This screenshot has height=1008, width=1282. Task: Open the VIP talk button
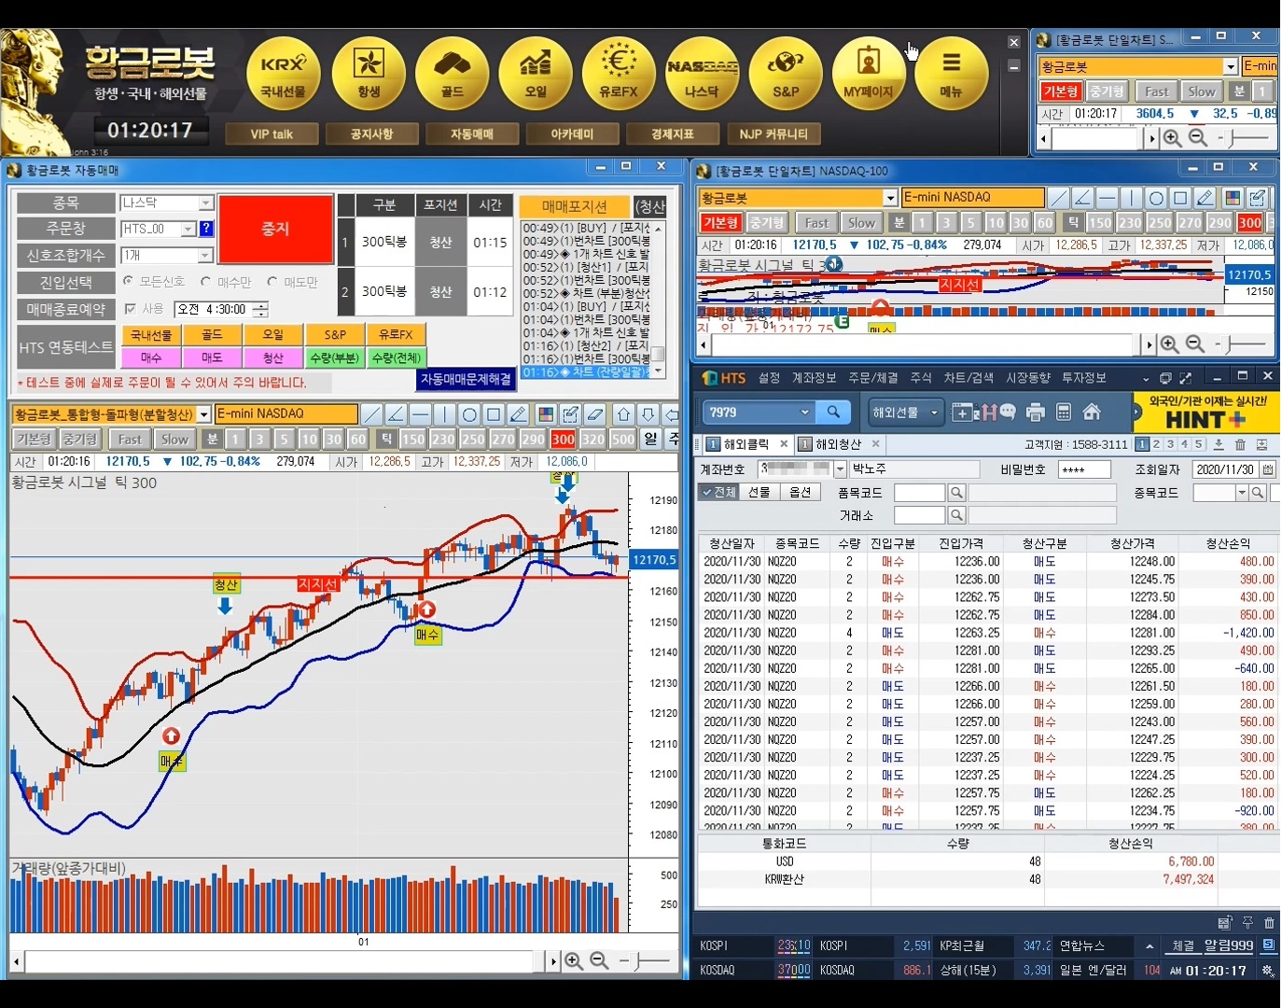pyautogui.click(x=272, y=134)
